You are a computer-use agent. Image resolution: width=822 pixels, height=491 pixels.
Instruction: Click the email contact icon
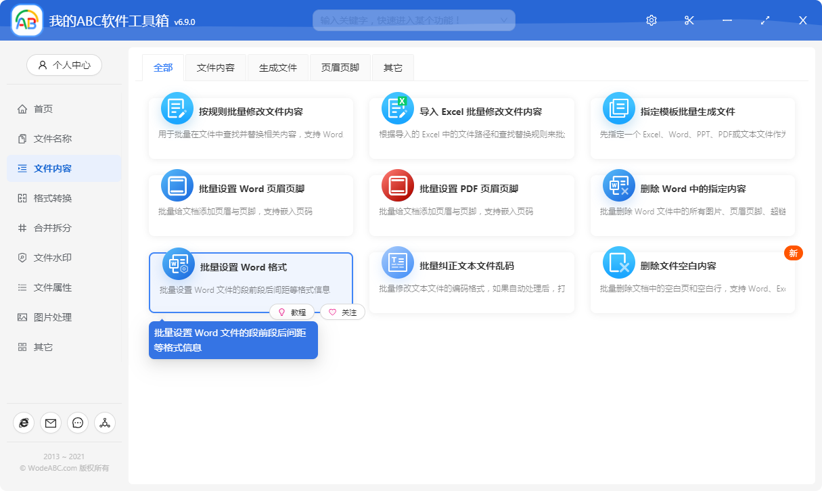(x=51, y=423)
